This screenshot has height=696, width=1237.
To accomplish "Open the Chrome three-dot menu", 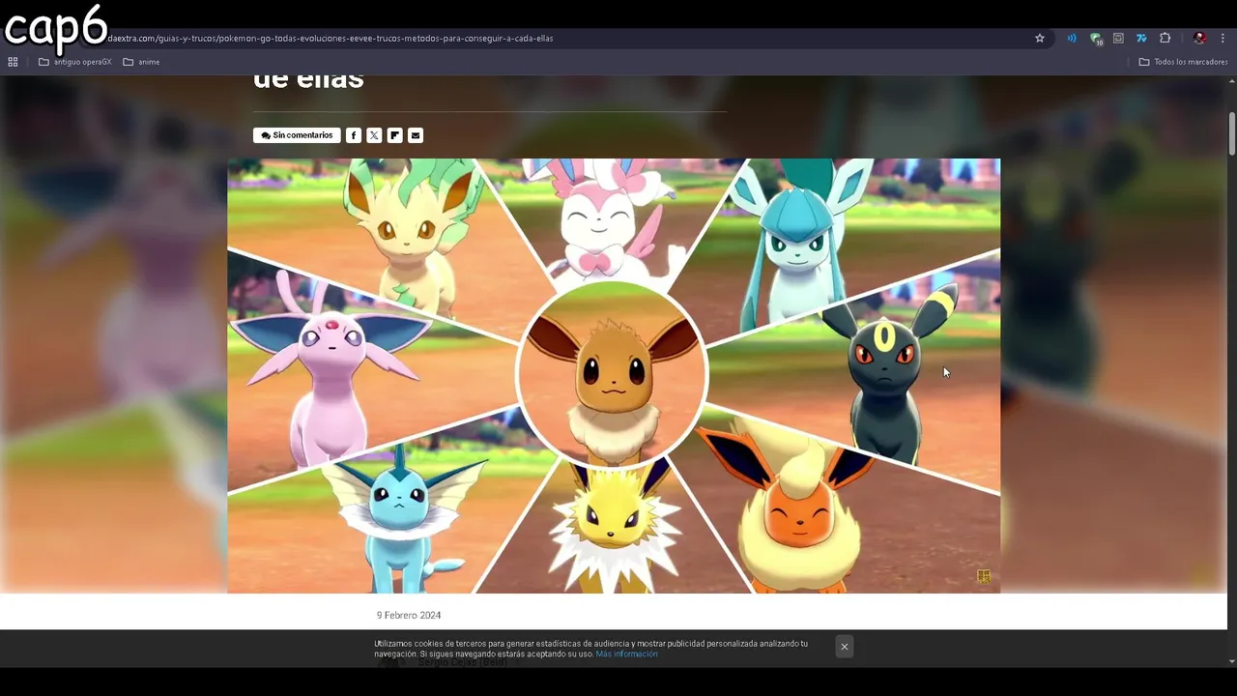I will click(1223, 39).
